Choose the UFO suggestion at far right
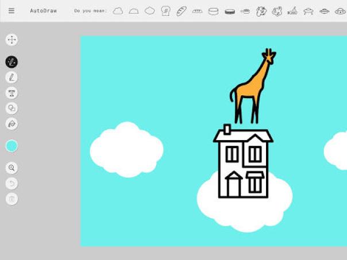347x260 pixels. 340,11
